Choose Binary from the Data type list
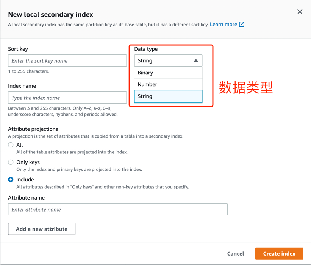This screenshot has height=265, width=311. tap(168, 73)
